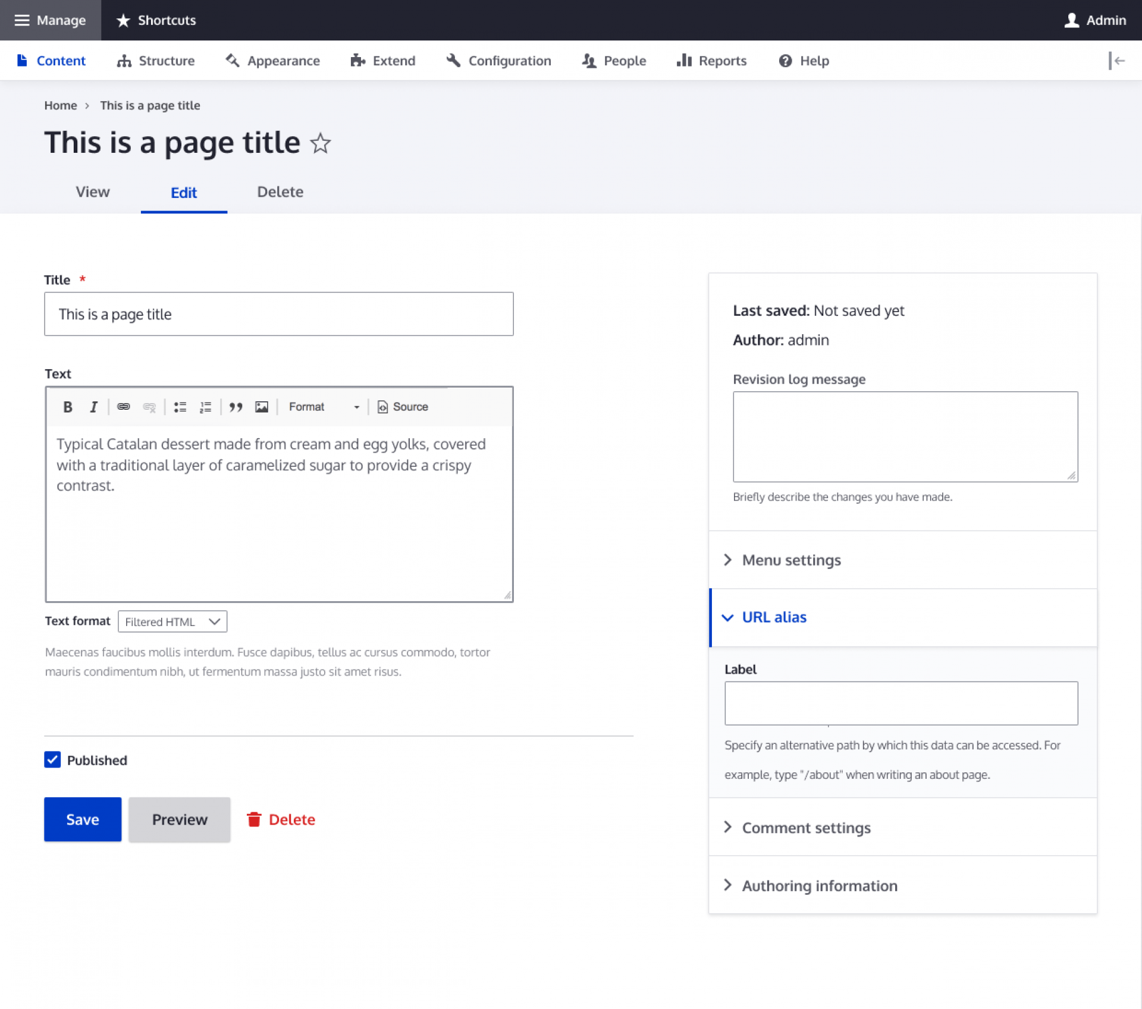Open the Configuration section wrench icon
The width and height of the screenshot is (1142, 1009).
tap(453, 61)
